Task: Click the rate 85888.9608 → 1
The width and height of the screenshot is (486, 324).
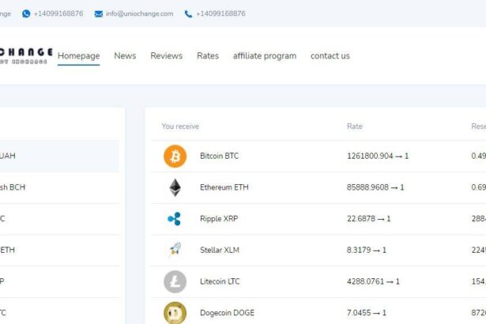Action: click(x=375, y=187)
